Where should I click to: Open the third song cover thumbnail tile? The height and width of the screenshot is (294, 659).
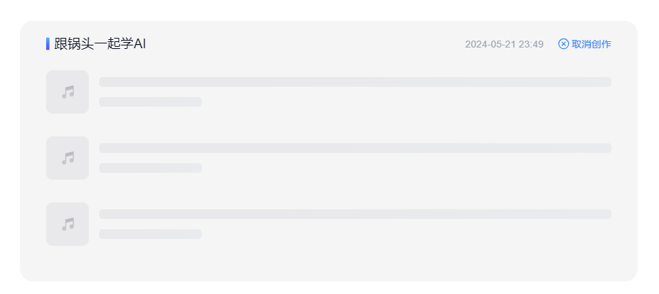point(55,211)
